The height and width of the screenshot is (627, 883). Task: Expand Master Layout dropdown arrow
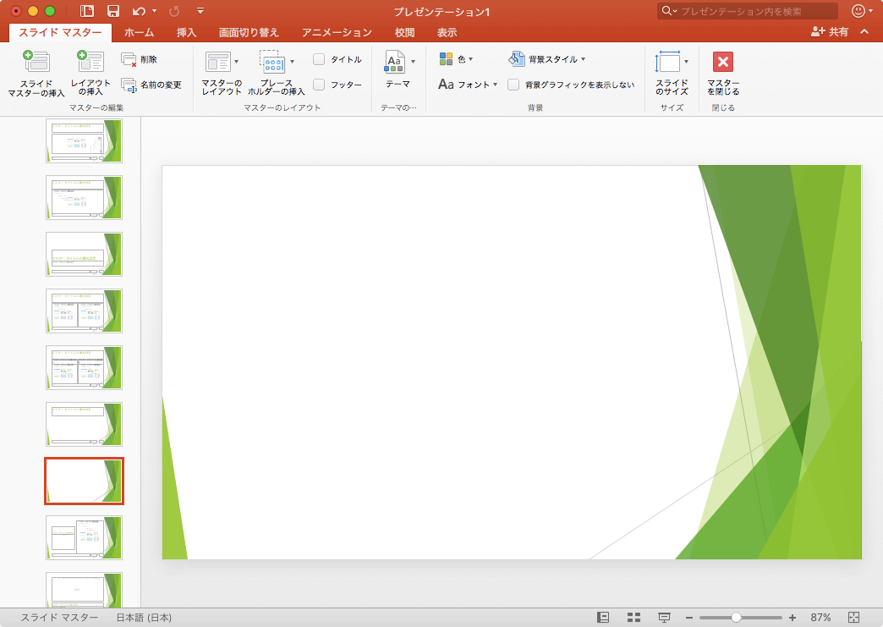click(x=237, y=62)
